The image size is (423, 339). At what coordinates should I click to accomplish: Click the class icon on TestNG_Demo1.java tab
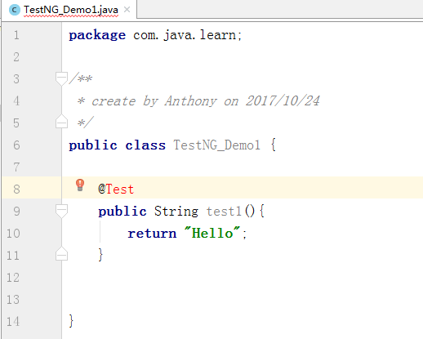[x=15, y=10]
